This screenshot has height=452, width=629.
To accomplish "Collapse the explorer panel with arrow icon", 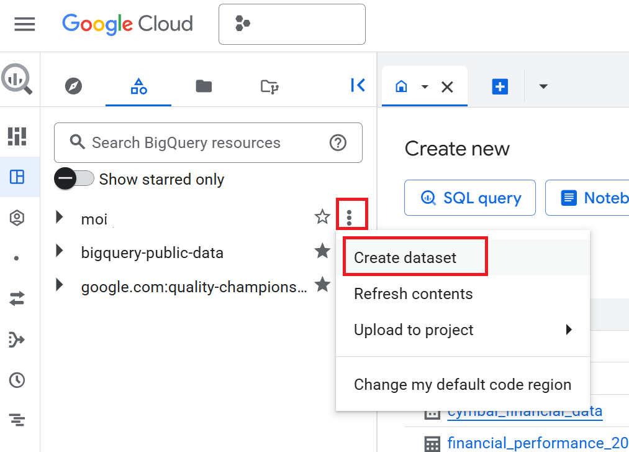I will tap(358, 86).
